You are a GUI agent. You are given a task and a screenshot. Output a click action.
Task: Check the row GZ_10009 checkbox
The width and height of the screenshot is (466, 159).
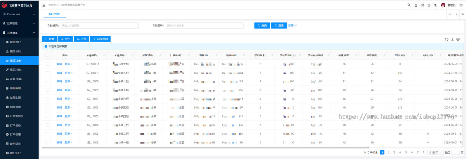point(47,82)
